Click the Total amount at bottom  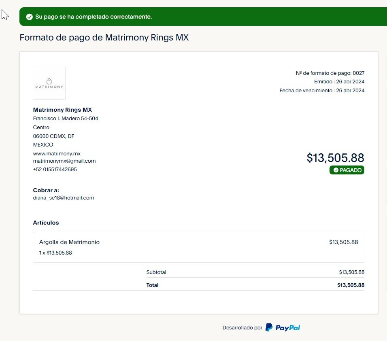[x=351, y=285]
